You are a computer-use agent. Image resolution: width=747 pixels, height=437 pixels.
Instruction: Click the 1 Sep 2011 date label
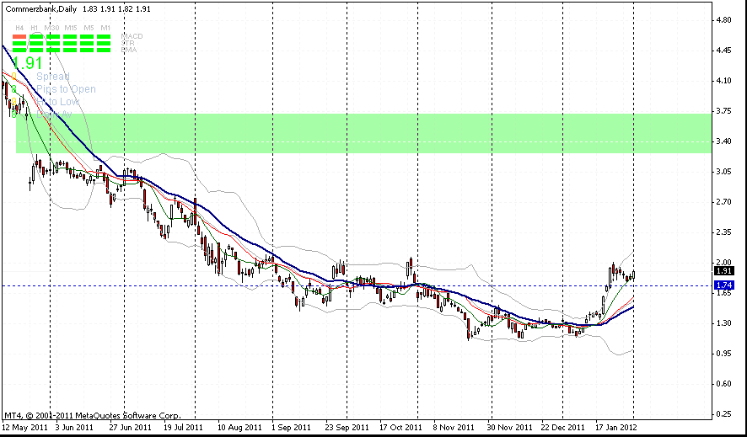(x=291, y=427)
